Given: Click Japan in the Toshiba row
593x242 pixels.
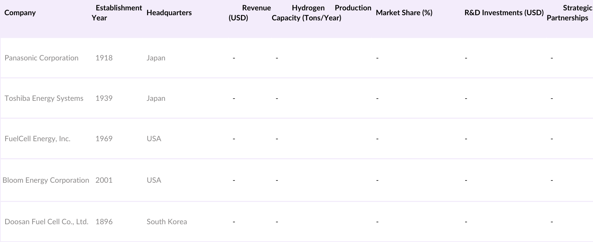Looking at the screenshot, I should 156,98.
